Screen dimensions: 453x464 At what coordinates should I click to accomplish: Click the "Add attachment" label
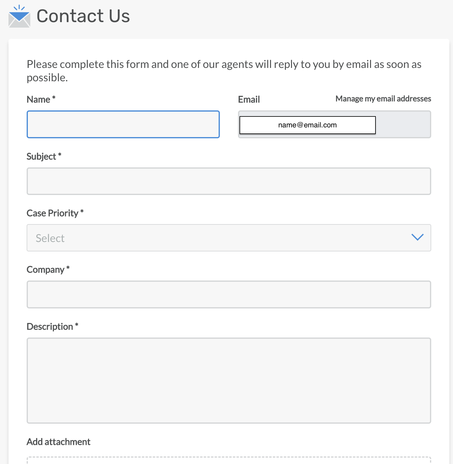click(58, 442)
